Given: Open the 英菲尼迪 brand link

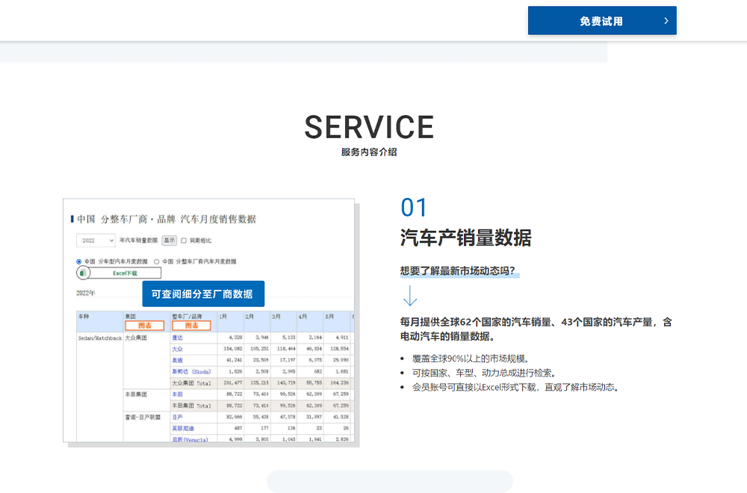Looking at the screenshot, I should (183, 429).
